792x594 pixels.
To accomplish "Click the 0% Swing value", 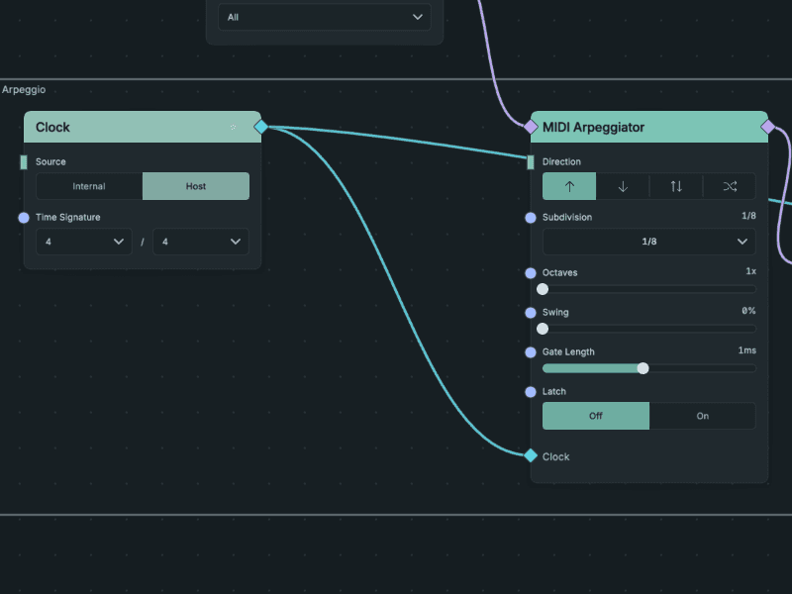I will coord(748,311).
